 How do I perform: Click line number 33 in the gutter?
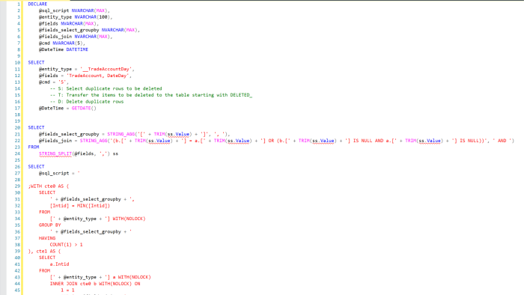[17, 212]
